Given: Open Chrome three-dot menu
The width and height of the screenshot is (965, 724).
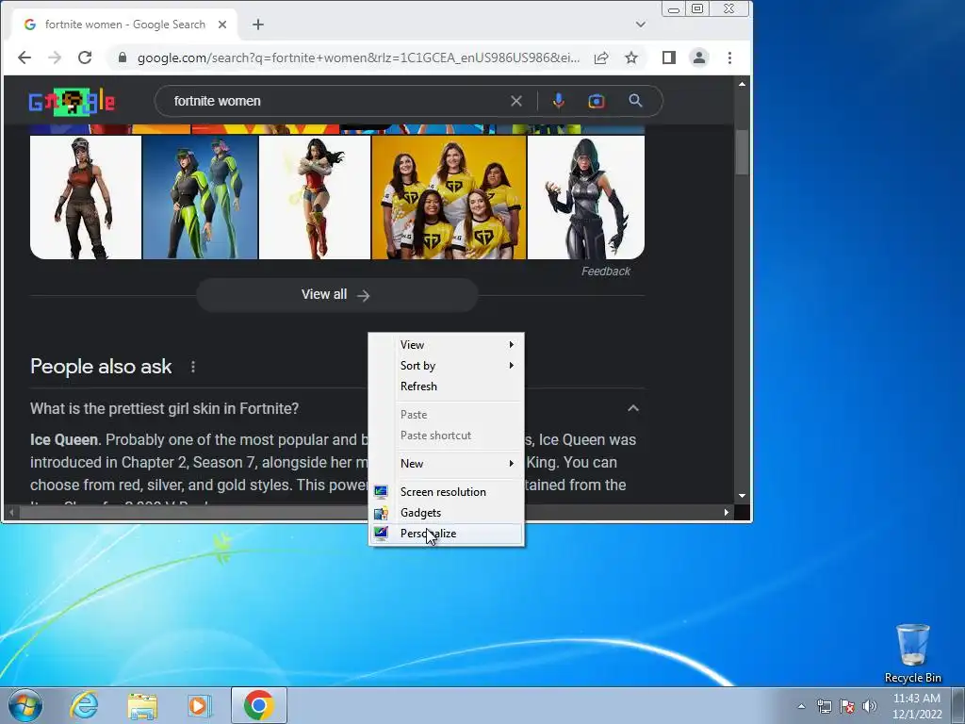Looking at the screenshot, I should point(730,58).
